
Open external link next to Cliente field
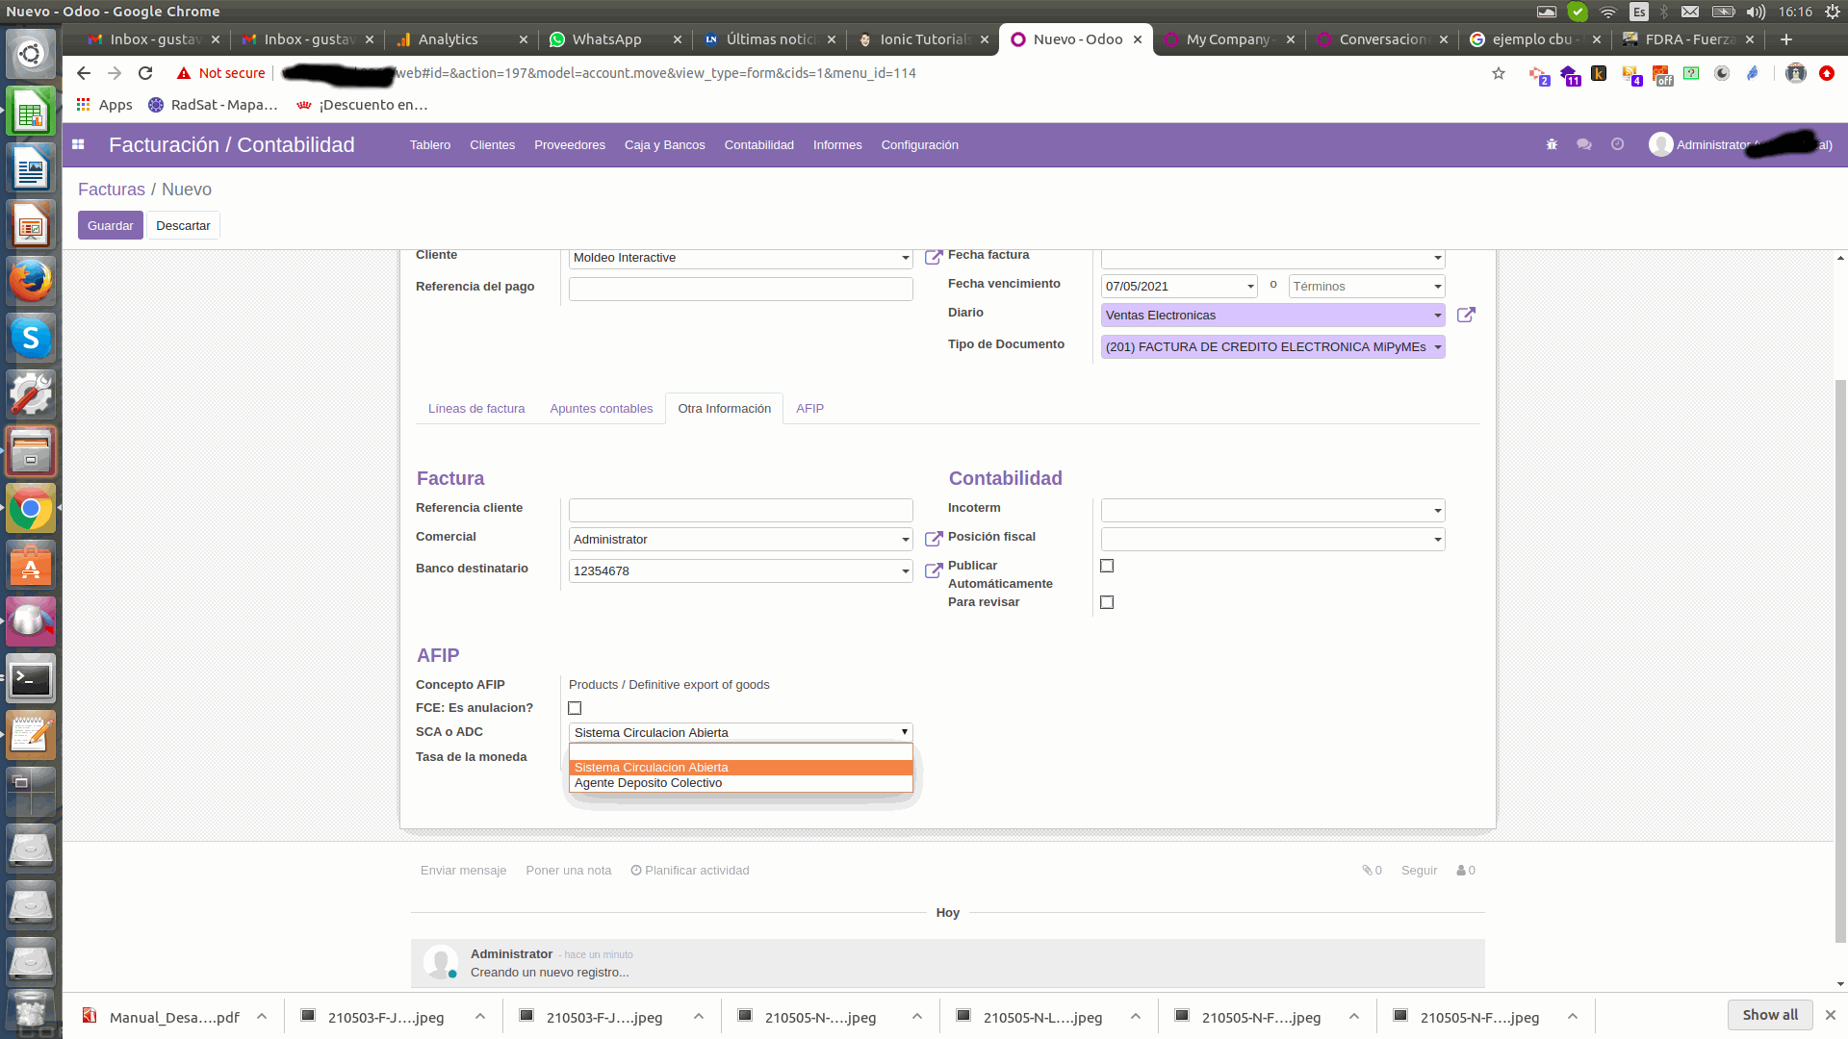(x=933, y=257)
